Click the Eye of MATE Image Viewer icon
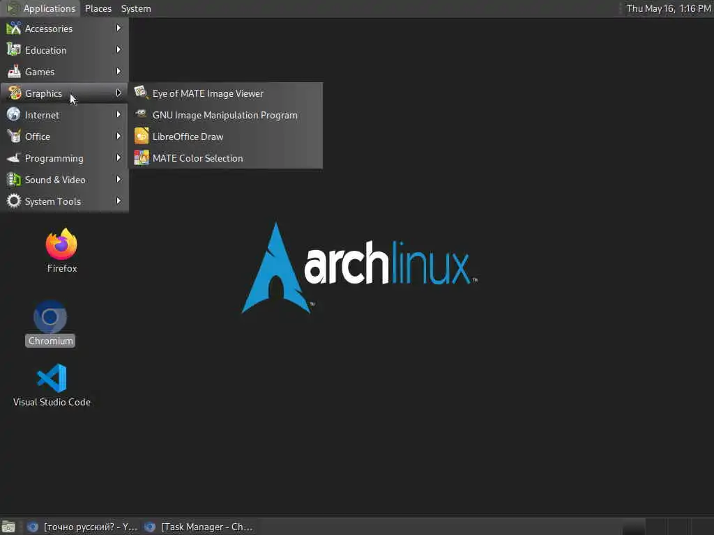The height and width of the screenshot is (535, 714). [141, 93]
